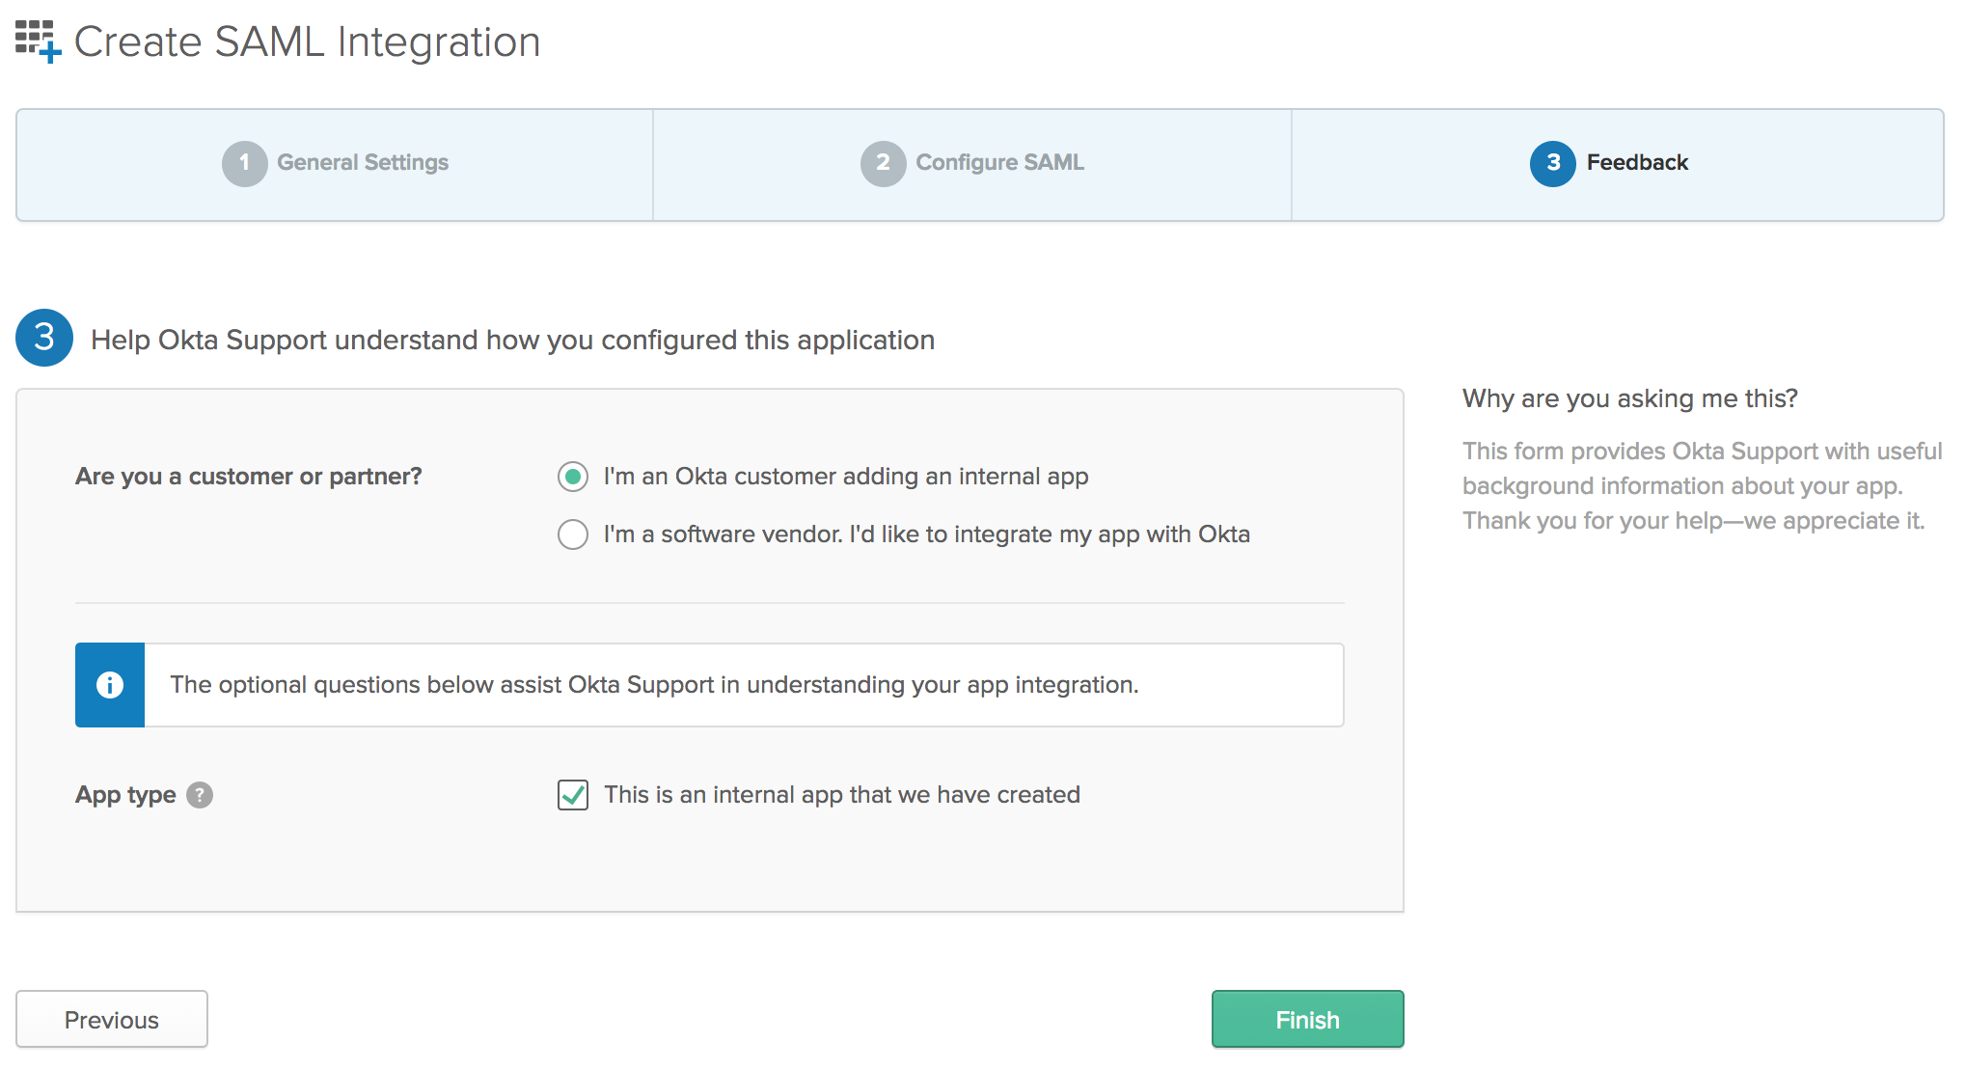Screen dimensions: 1966x1069
Task: Click 'Help Okta Support understand' heading
Action: pos(512,340)
